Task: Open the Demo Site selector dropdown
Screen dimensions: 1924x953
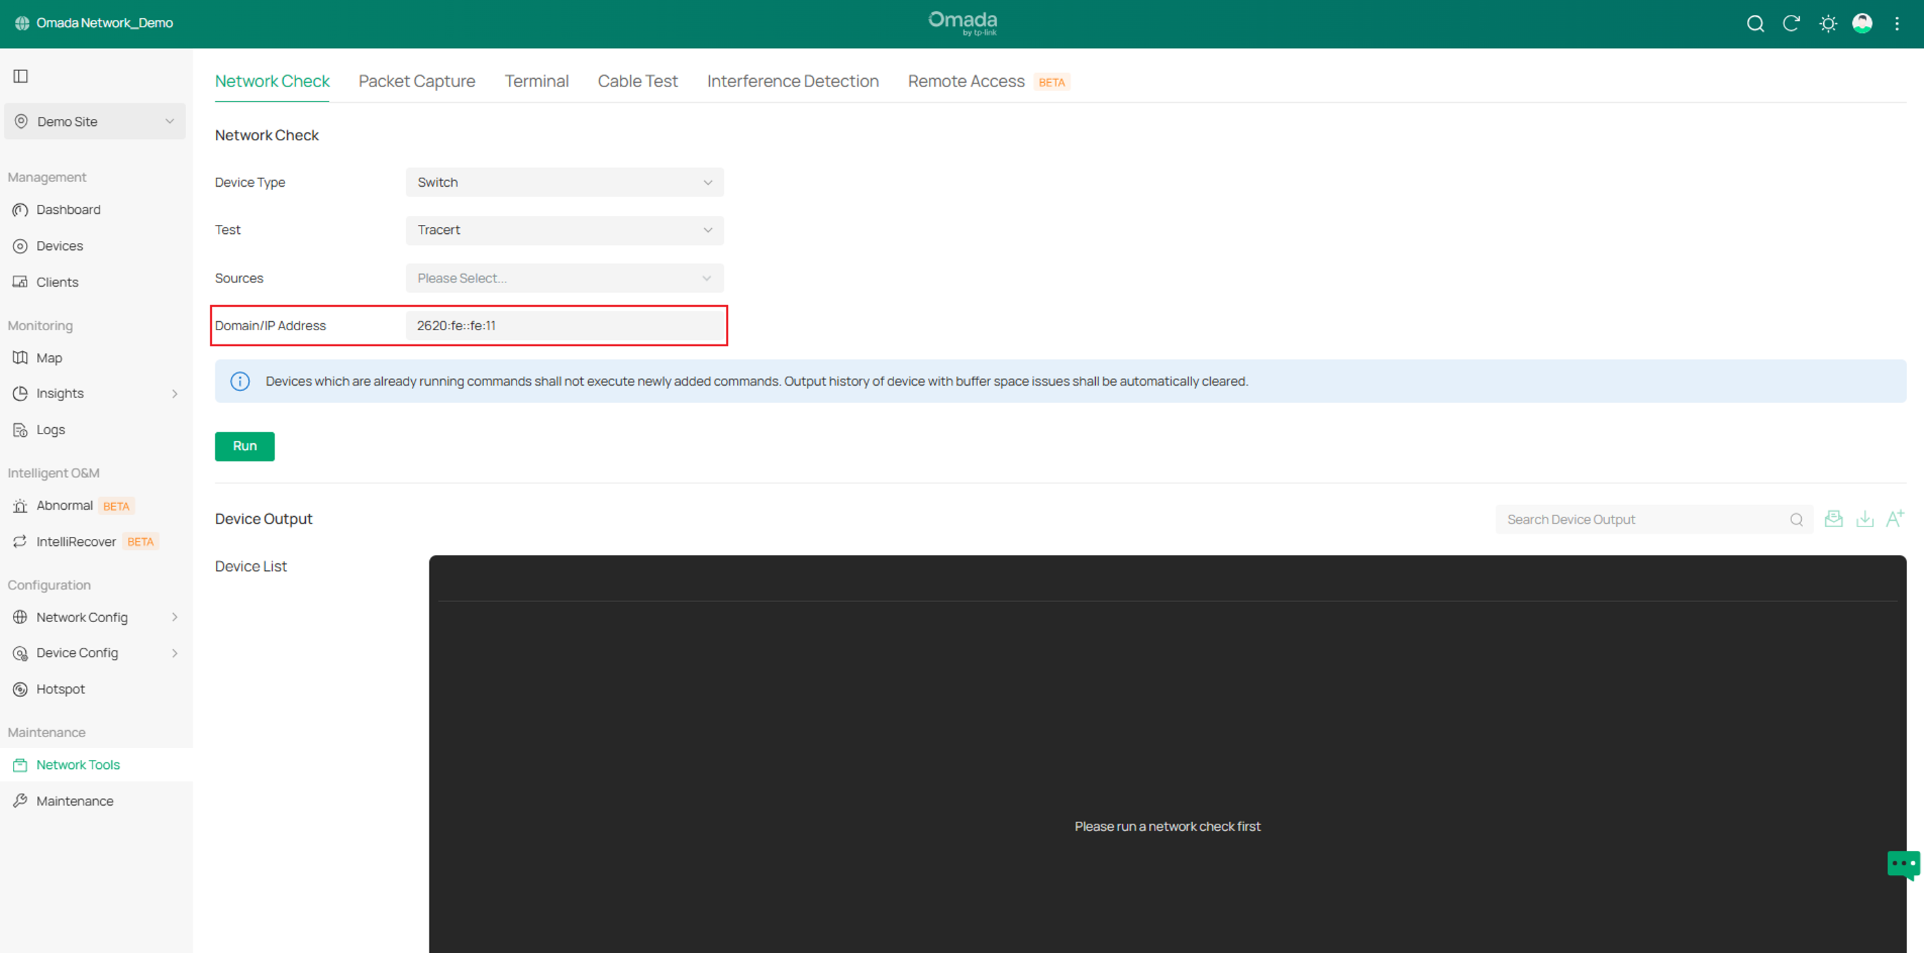Action: pos(95,121)
